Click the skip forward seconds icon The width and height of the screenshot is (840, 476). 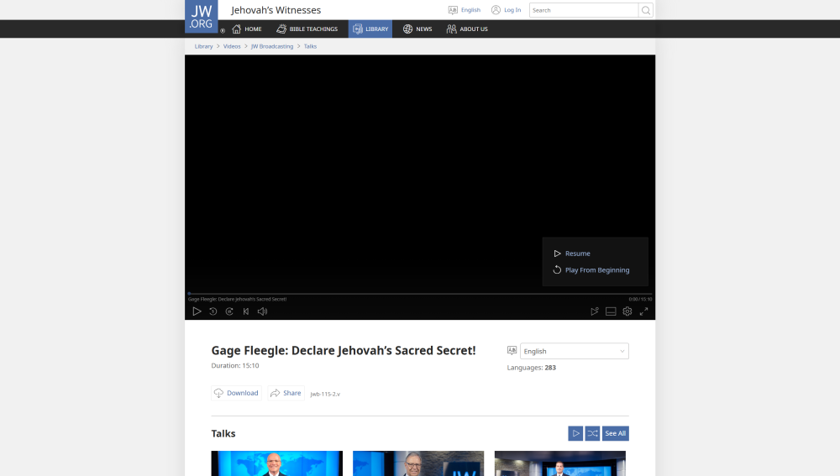229,311
